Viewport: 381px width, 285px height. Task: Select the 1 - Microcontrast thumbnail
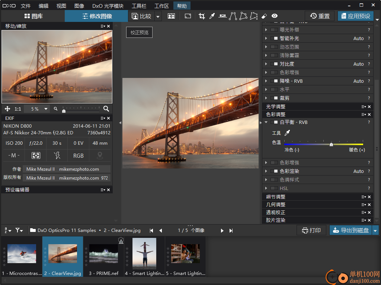(x=22, y=257)
